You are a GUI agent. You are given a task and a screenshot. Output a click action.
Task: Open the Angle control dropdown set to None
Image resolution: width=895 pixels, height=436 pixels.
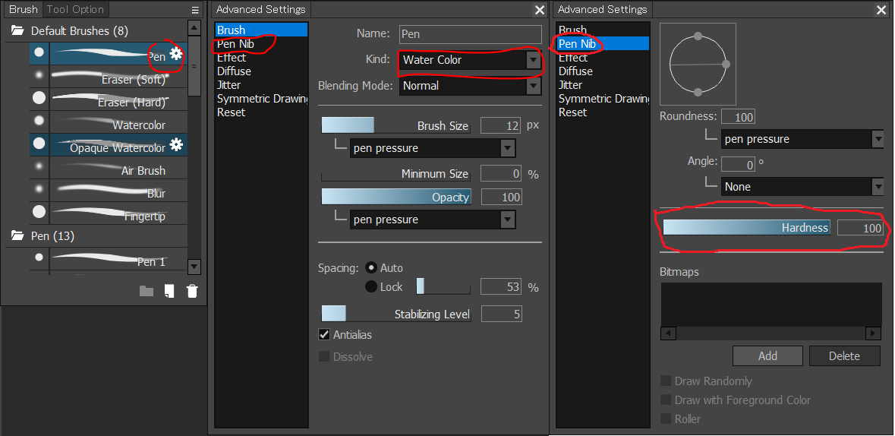click(x=801, y=187)
